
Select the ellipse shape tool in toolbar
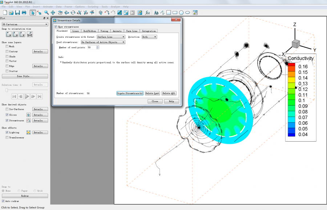click(187, 13)
